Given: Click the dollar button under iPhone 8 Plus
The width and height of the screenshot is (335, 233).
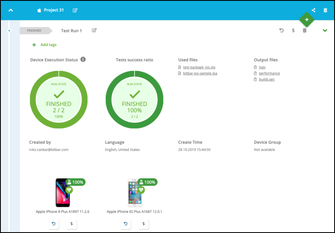Looking at the screenshot, I should (x=72, y=224).
